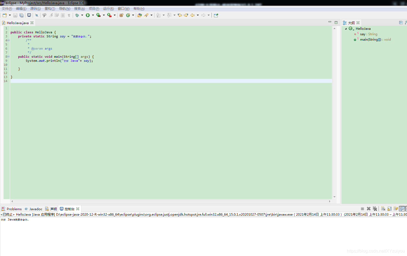407x256 pixels.
Task: Click the Save All icon
Action: pos(21,15)
